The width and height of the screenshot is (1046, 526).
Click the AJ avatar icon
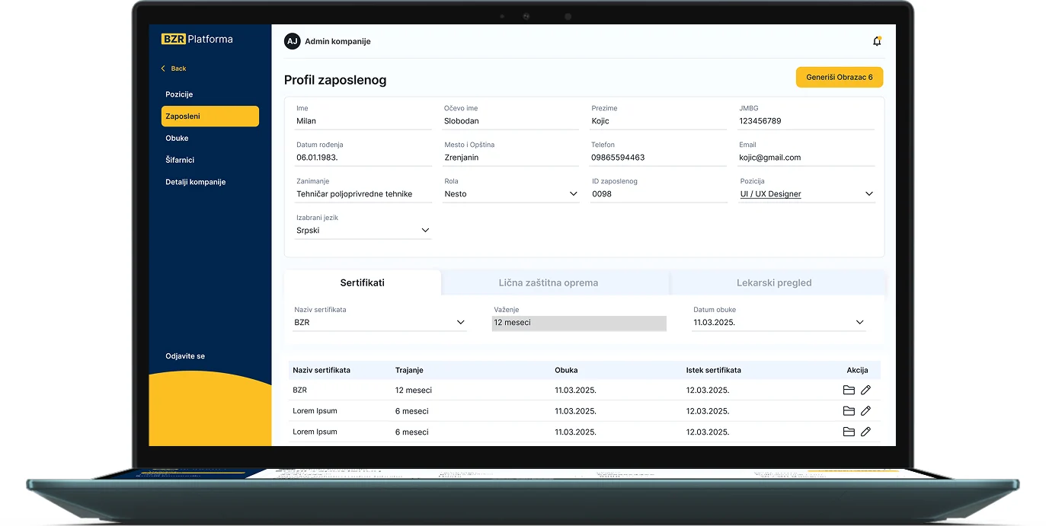pyautogui.click(x=292, y=41)
